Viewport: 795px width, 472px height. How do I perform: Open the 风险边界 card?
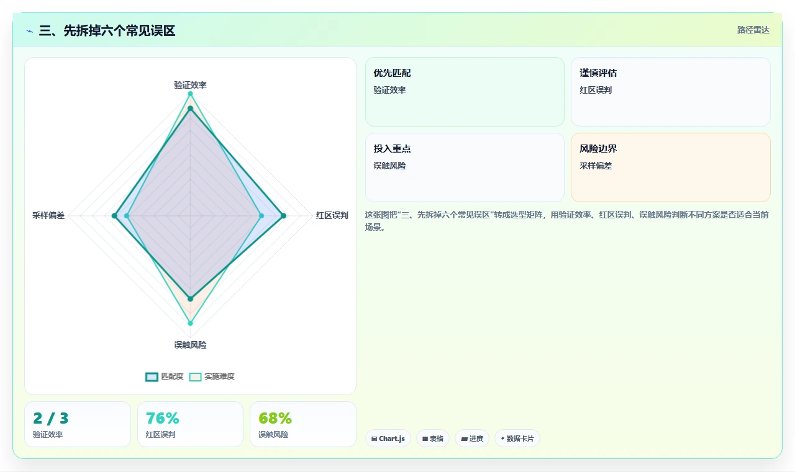pyautogui.click(x=671, y=167)
